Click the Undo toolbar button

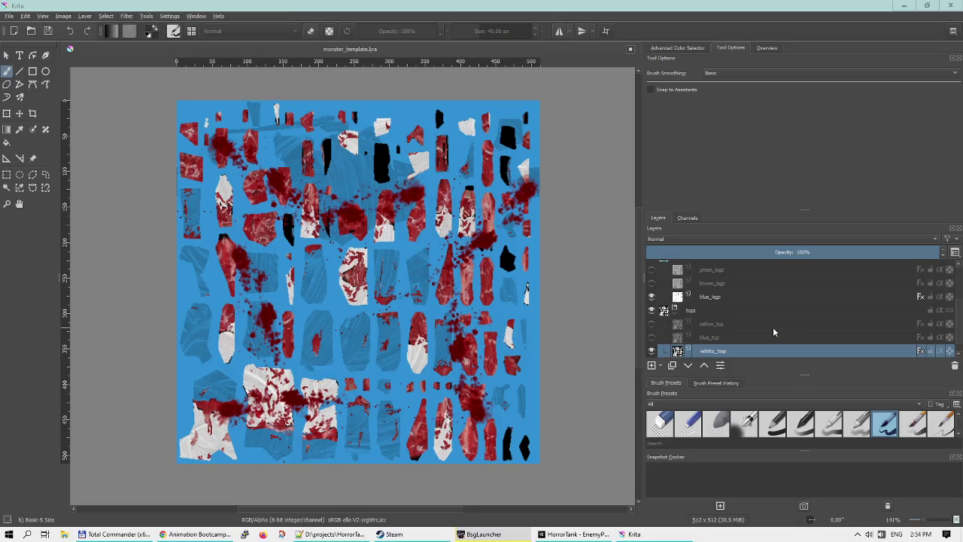point(70,31)
